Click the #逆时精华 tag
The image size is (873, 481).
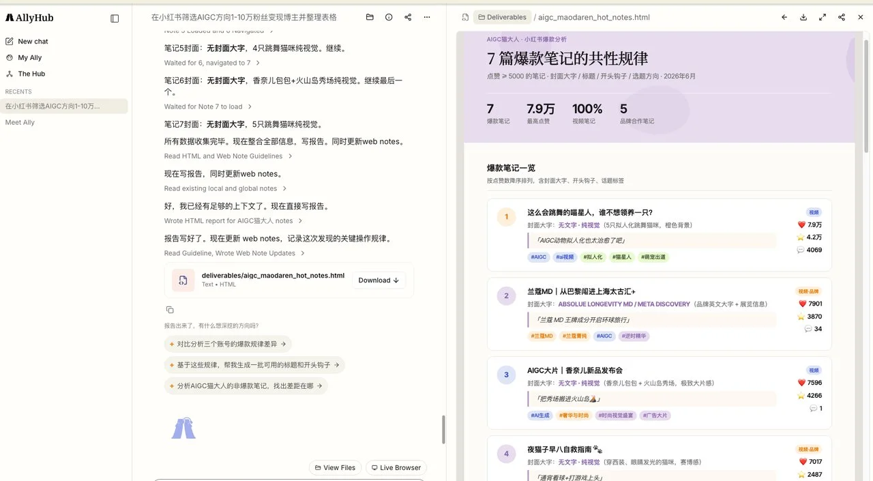coord(634,336)
